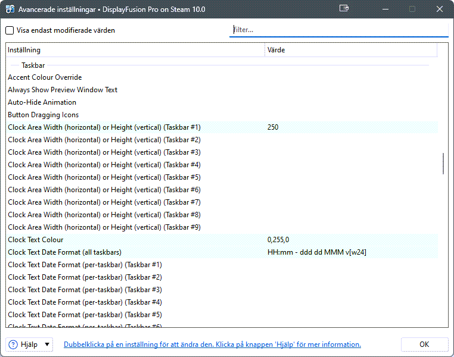Screen dimensions: 454x357
Task: Click the DisplayFusion move-window title bar button
Action: pos(344,9)
